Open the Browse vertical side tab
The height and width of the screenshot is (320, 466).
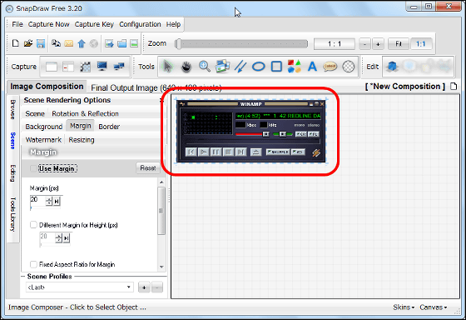point(12,109)
